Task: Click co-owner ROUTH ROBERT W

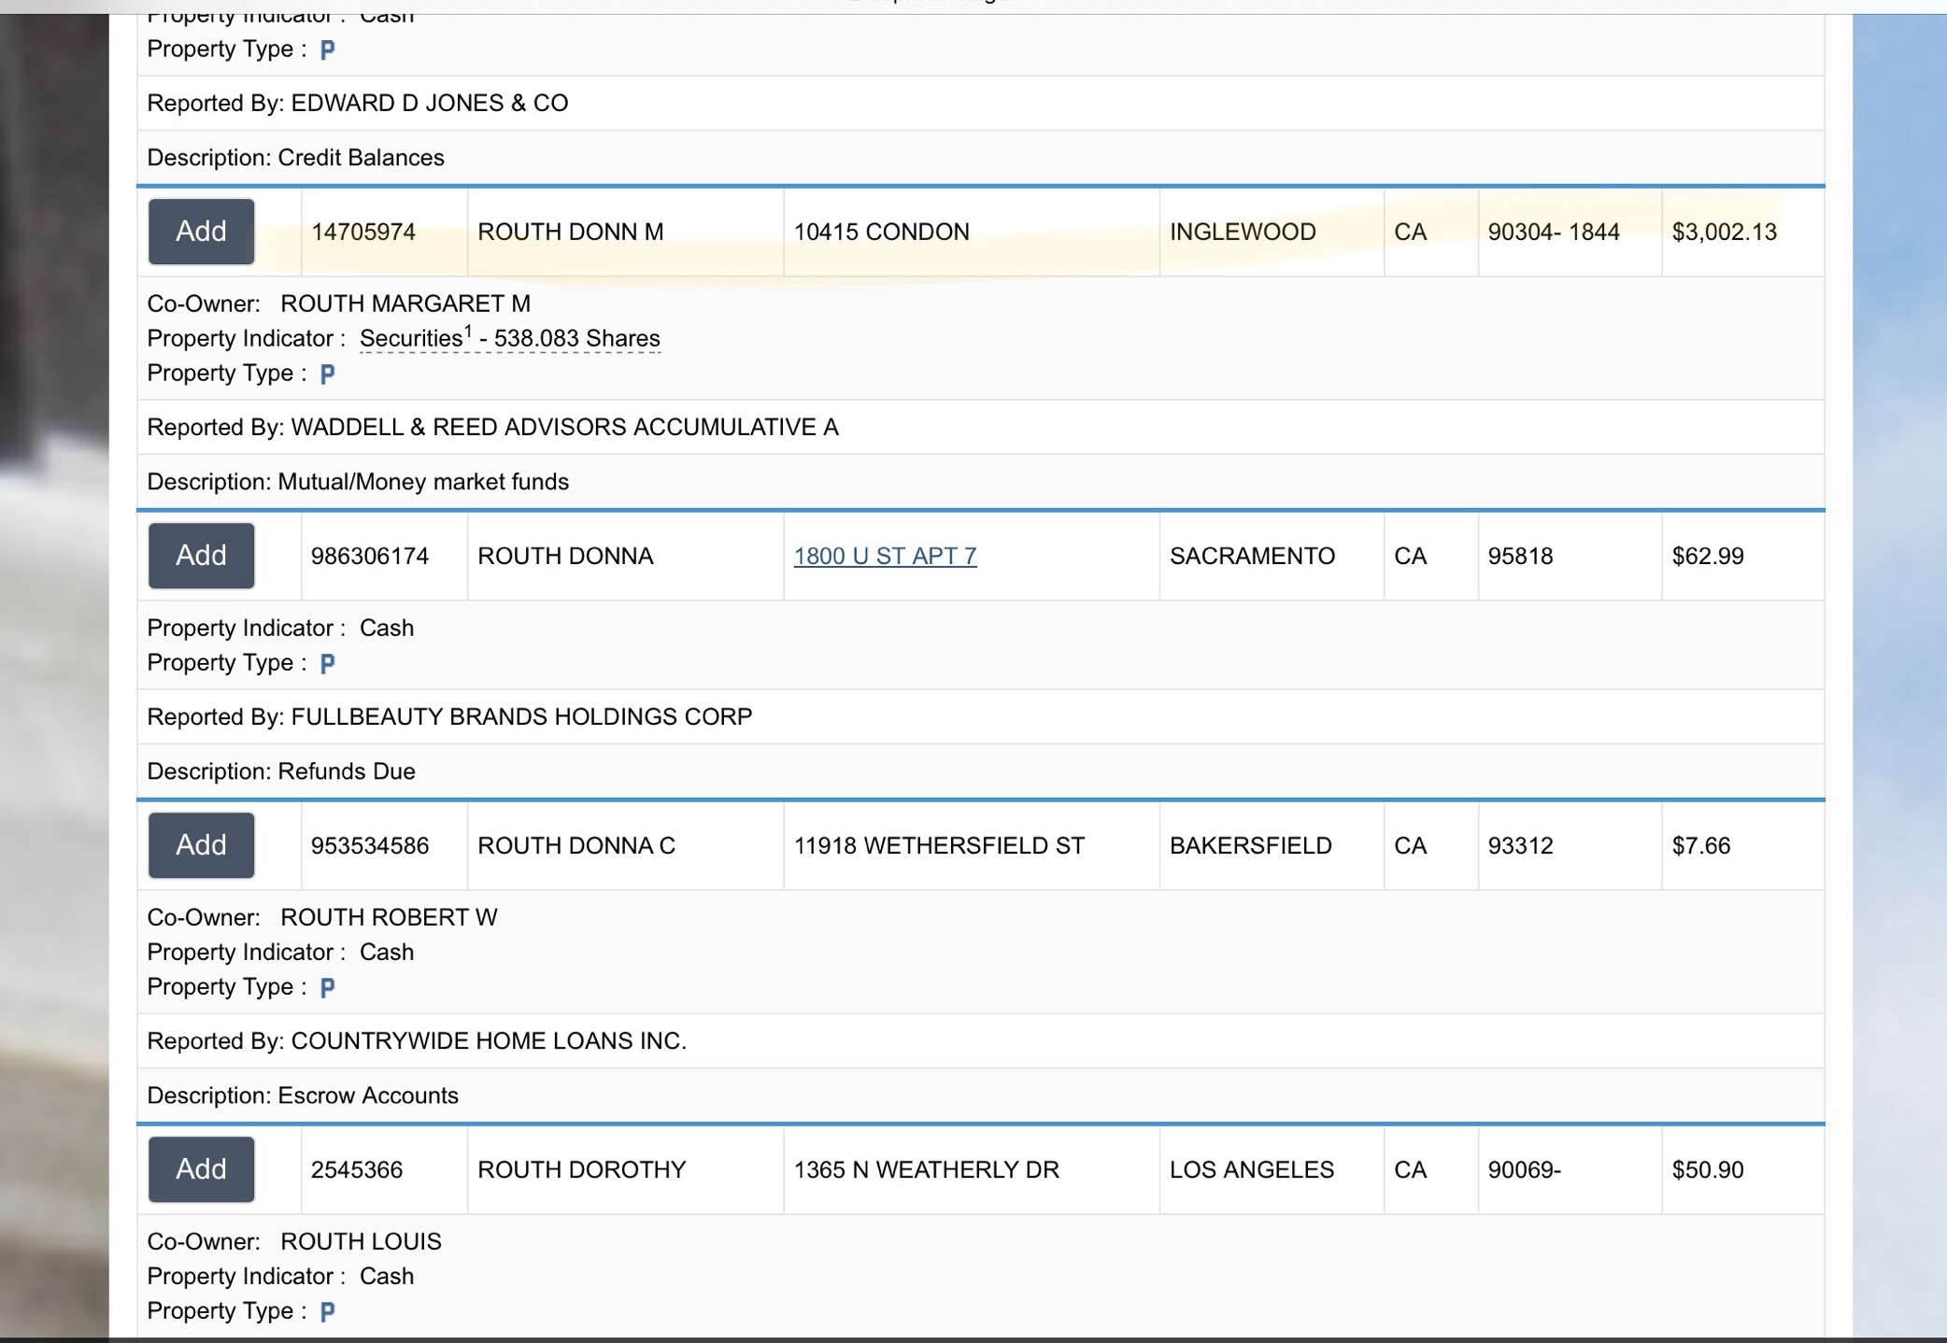Action: click(389, 917)
